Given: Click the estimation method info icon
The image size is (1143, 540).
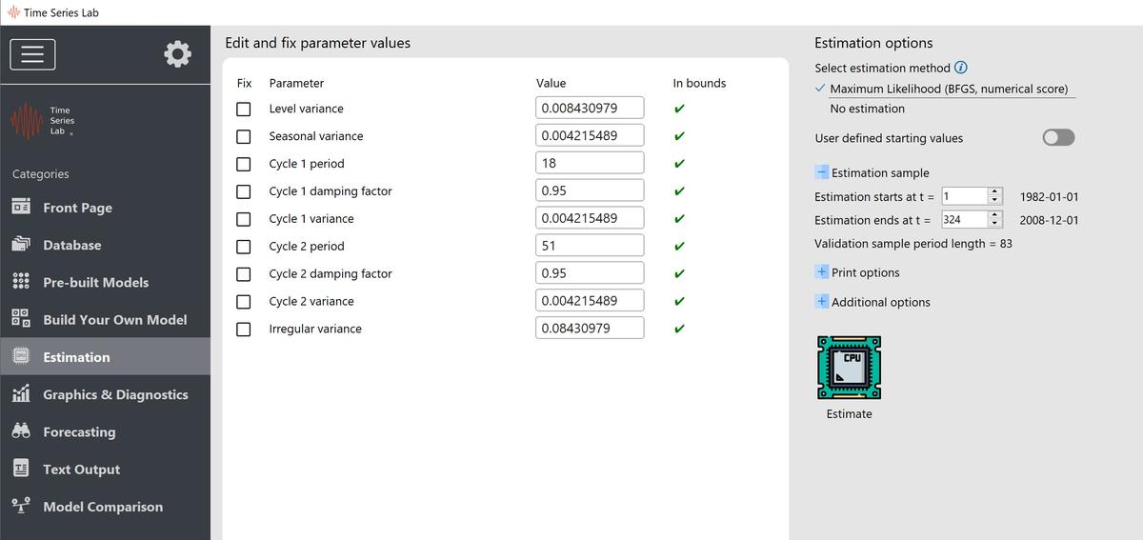Looking at the screenshot, I should point(961,68).
